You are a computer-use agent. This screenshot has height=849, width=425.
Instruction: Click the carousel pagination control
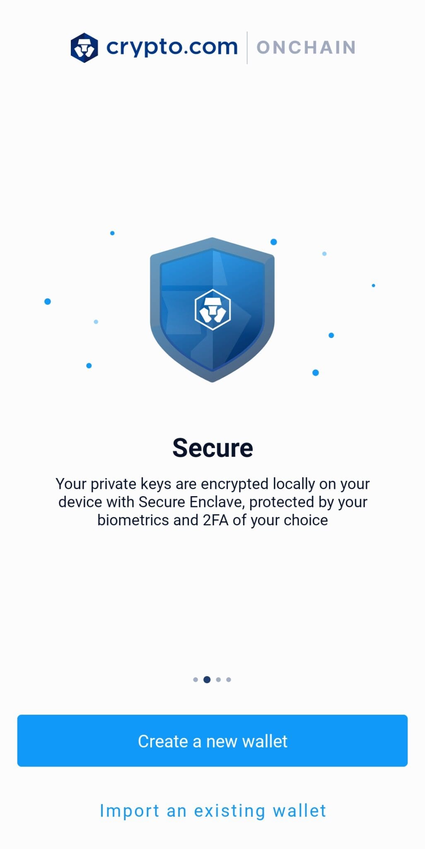(211, 679)
